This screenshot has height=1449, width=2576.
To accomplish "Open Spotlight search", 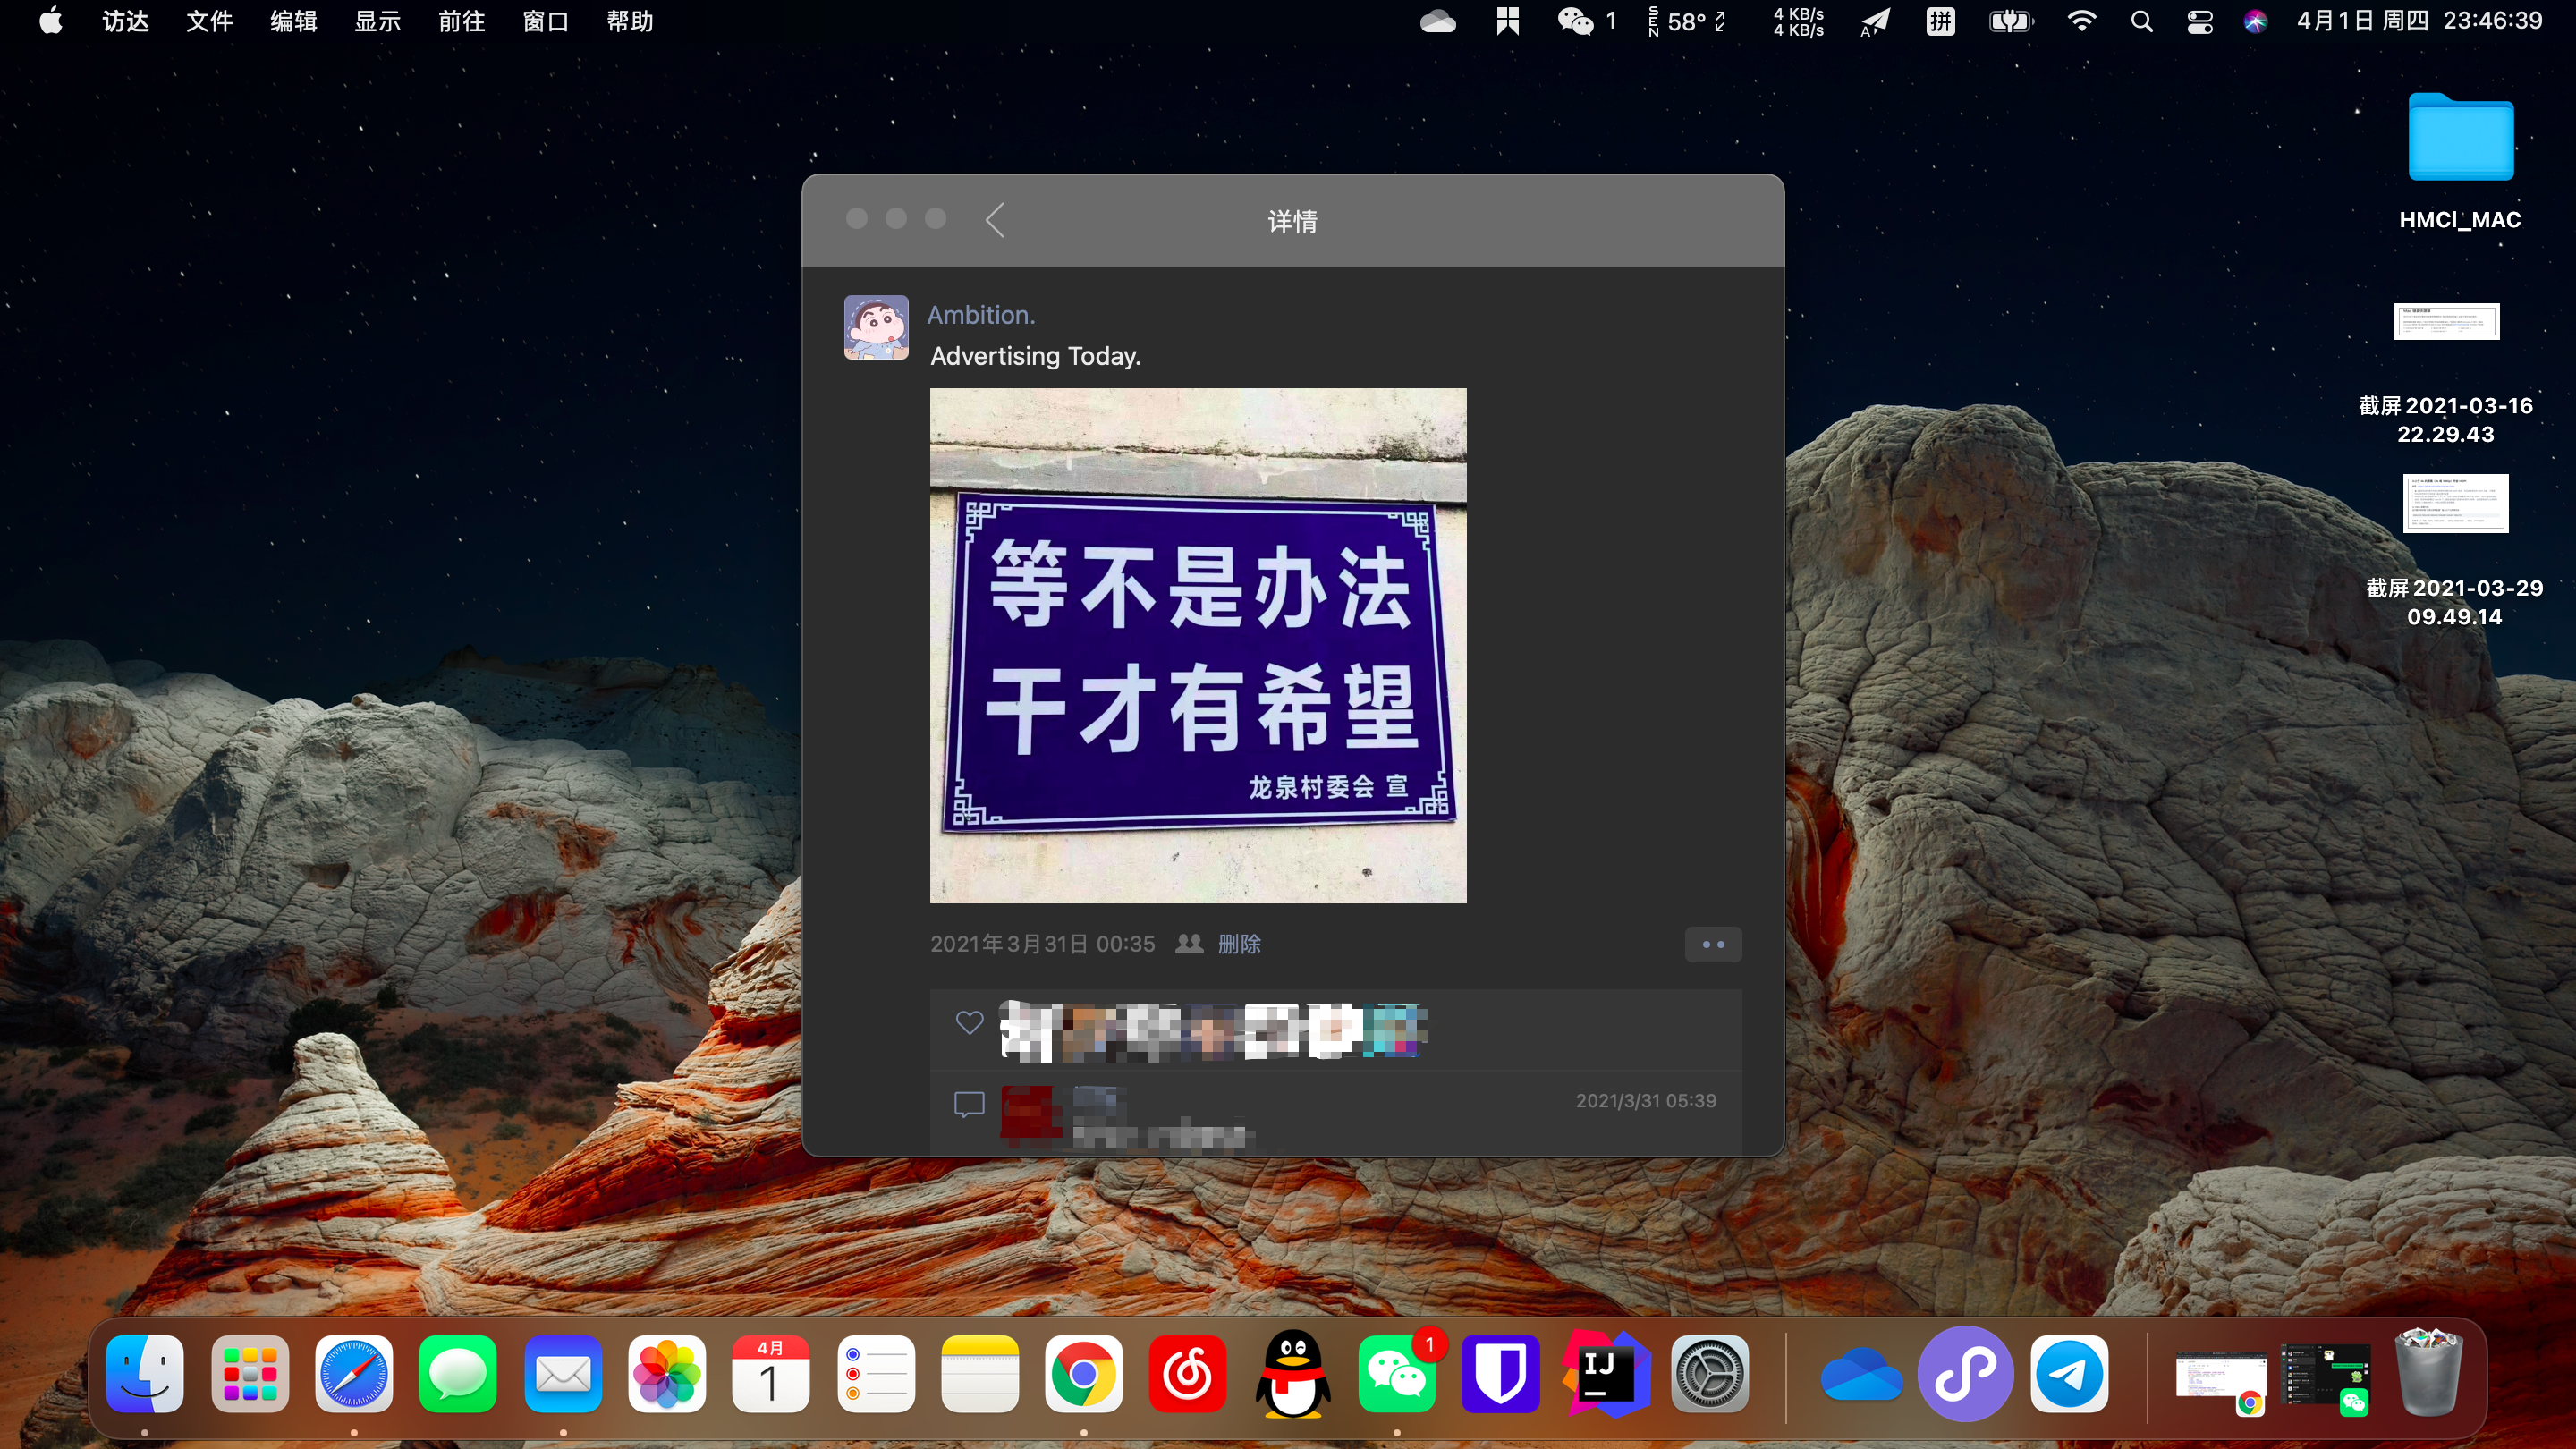I will click(x=2141, y=21).
